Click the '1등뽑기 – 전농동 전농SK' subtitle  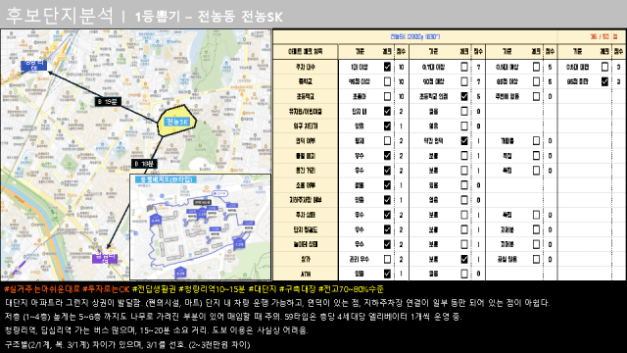click(209, 17)
